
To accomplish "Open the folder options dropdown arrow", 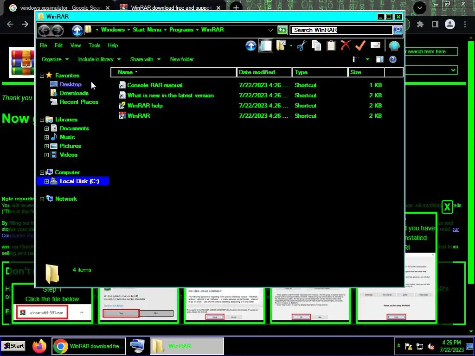I will [x=291, y=46].
